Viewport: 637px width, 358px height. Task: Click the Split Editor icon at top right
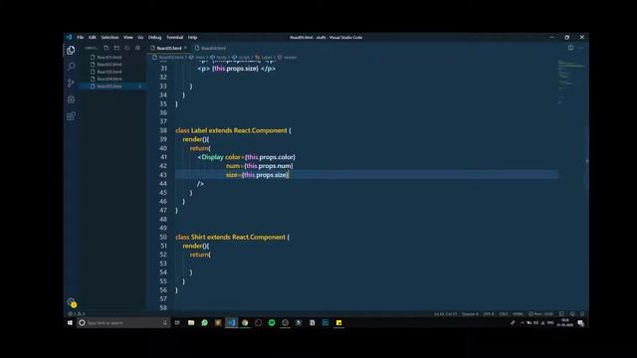(x=570, y=48)
